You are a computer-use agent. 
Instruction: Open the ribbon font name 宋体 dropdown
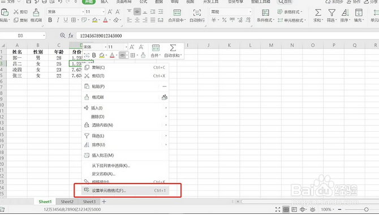point(83,12)
